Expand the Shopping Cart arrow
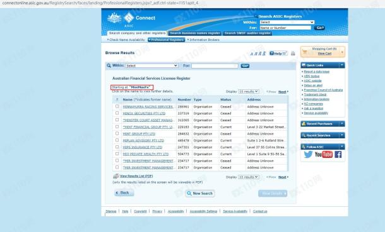This screenshot has width=385, height=232. [x=342, y=52]
